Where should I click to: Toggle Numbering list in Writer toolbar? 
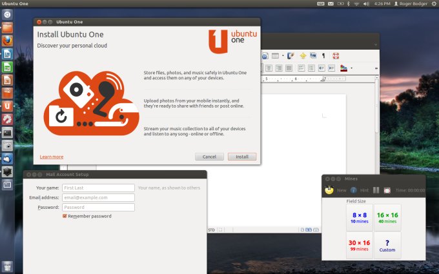point(301,68)
